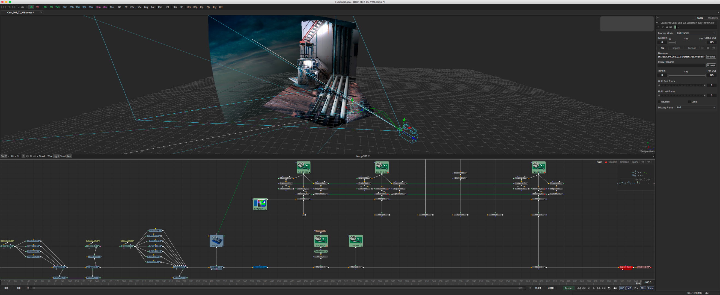Toggle HiQ high quality mode
The width and height of the screenshot is (720, 295).
coord(622,288)
